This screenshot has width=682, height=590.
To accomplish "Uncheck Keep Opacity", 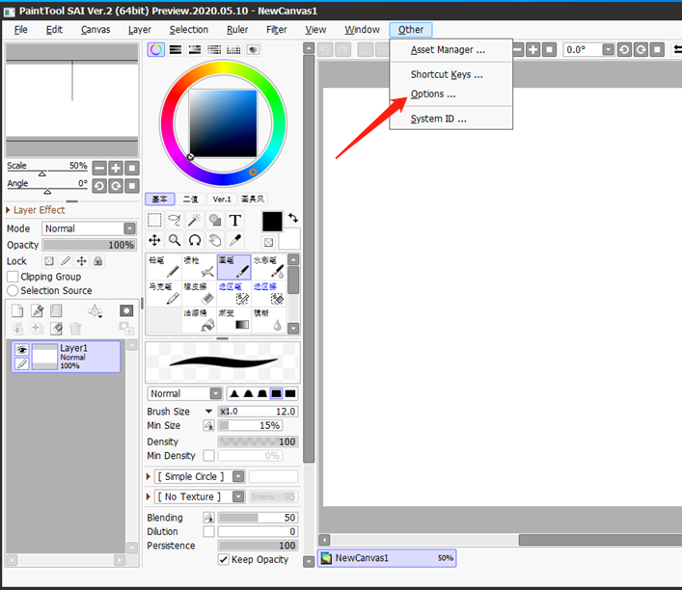I will (224, 559).
